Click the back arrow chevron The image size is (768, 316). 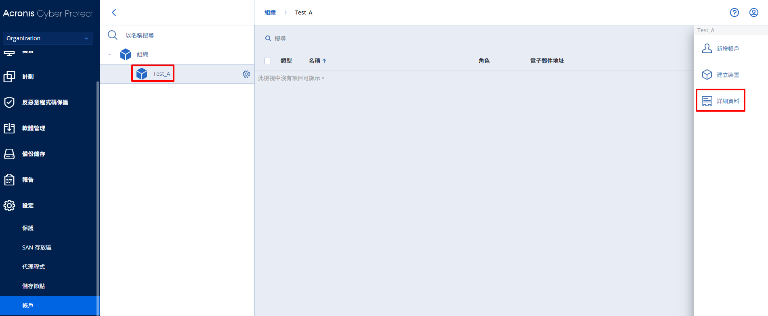coord(114,12)
